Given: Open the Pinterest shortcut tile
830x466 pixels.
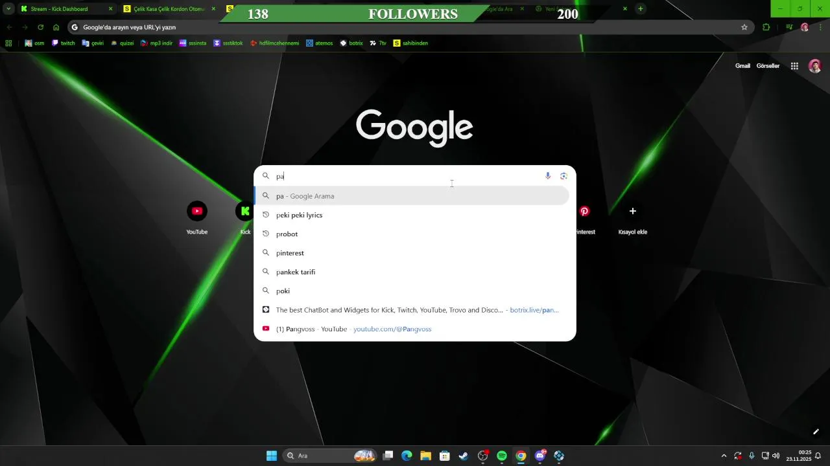Looking at the screenshot, I should point(584,218).
